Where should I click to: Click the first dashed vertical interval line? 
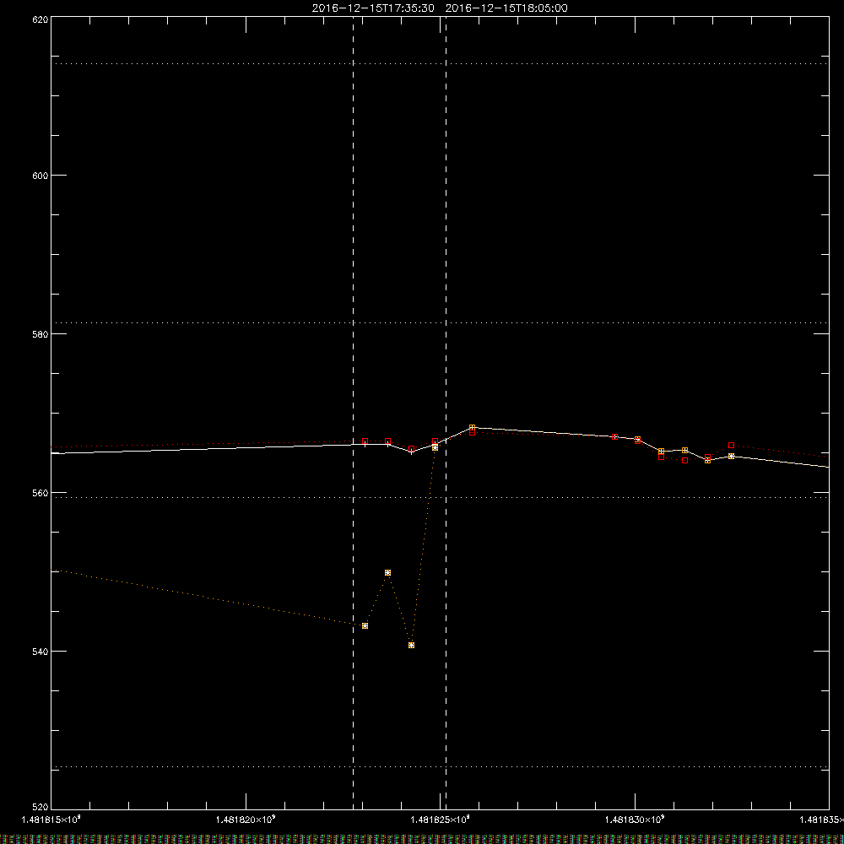tap(353, 413)
